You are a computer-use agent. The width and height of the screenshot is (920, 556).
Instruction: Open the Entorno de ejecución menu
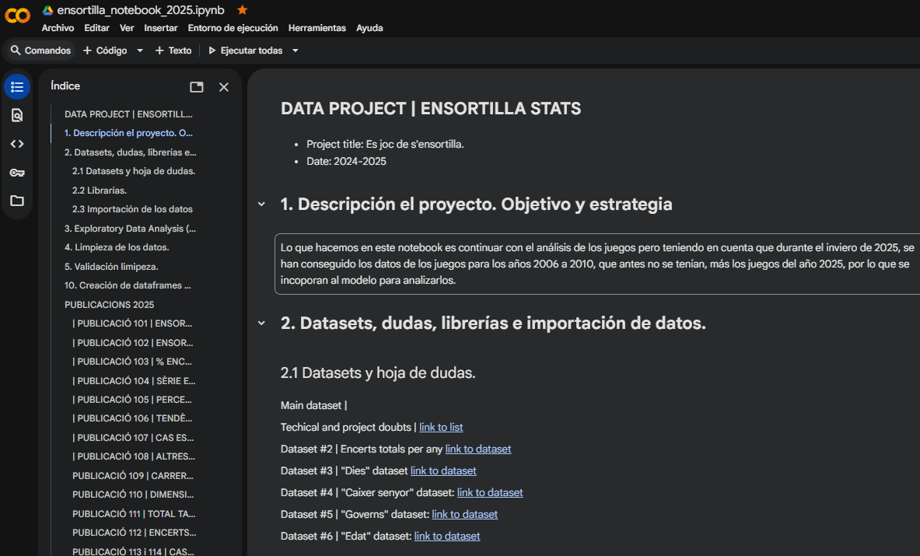pyautogui.click(x=233, y=28)
